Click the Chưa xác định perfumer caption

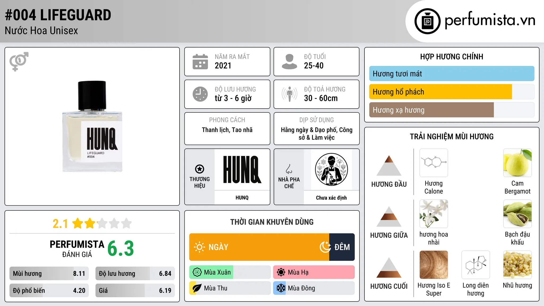coord(331,198)
